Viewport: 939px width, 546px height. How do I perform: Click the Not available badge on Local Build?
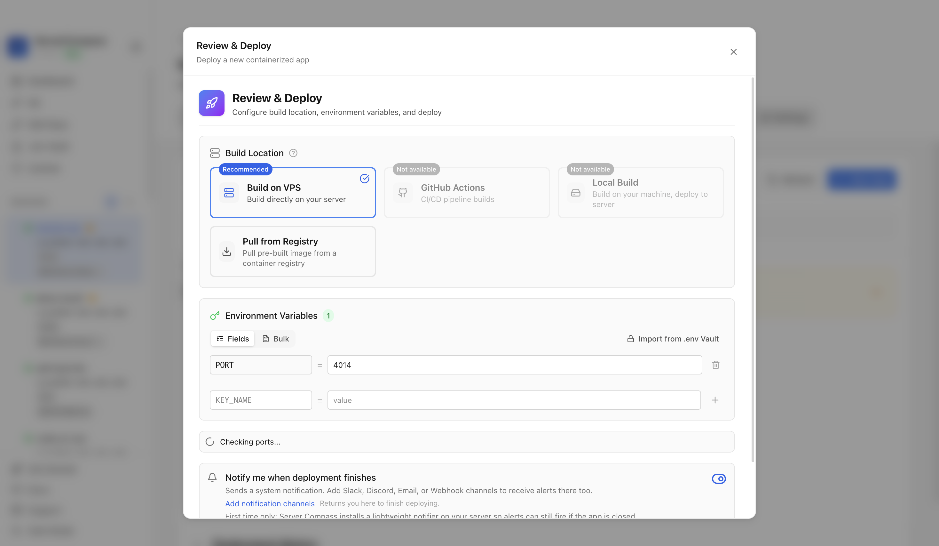tap(590, 169)
